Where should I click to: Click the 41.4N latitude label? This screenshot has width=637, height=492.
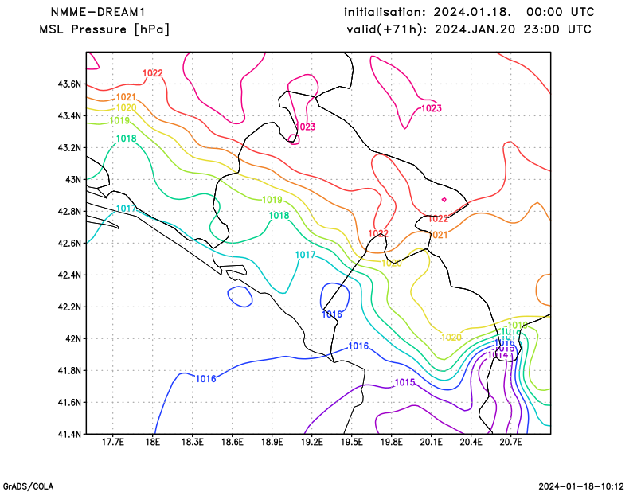tap(69, 434)
